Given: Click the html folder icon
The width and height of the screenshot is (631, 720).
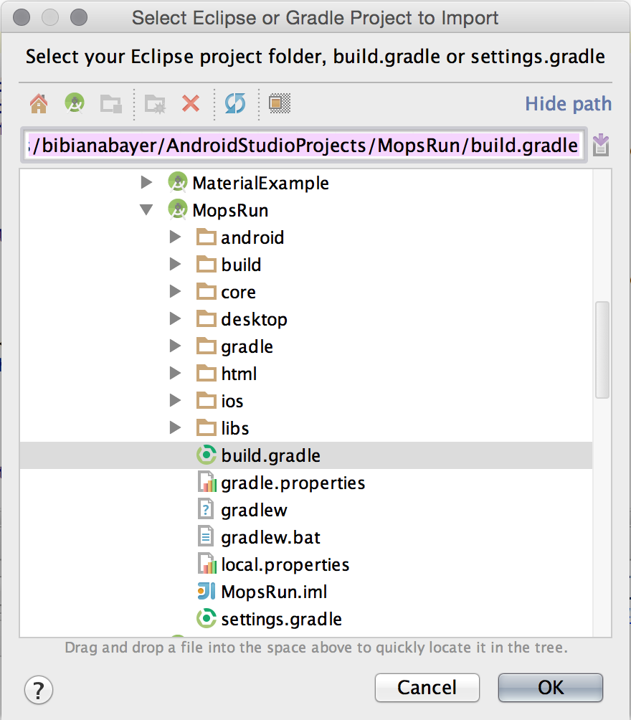Looking at the screenshot, I should click(207, 374).
